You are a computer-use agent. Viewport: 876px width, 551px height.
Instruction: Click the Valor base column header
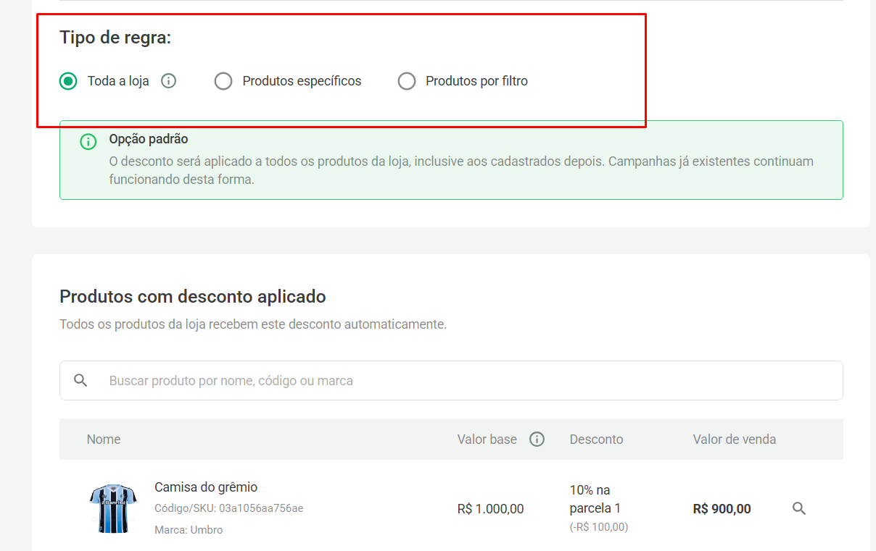pos(487,439)
